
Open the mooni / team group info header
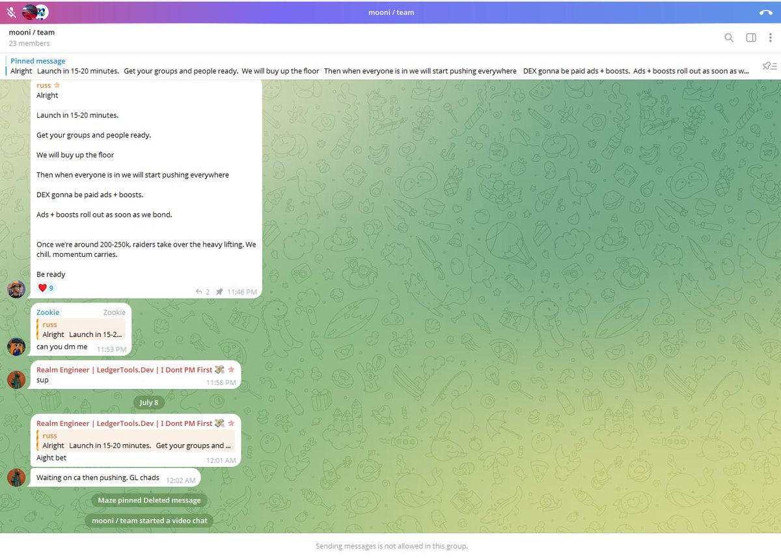point(31,32)
